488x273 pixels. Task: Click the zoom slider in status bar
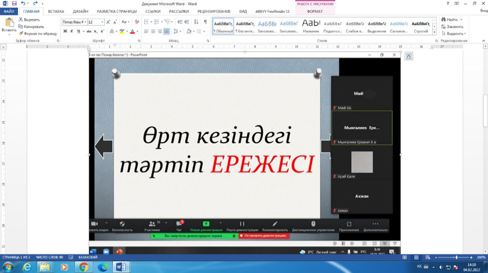click(x=456, y=257)
